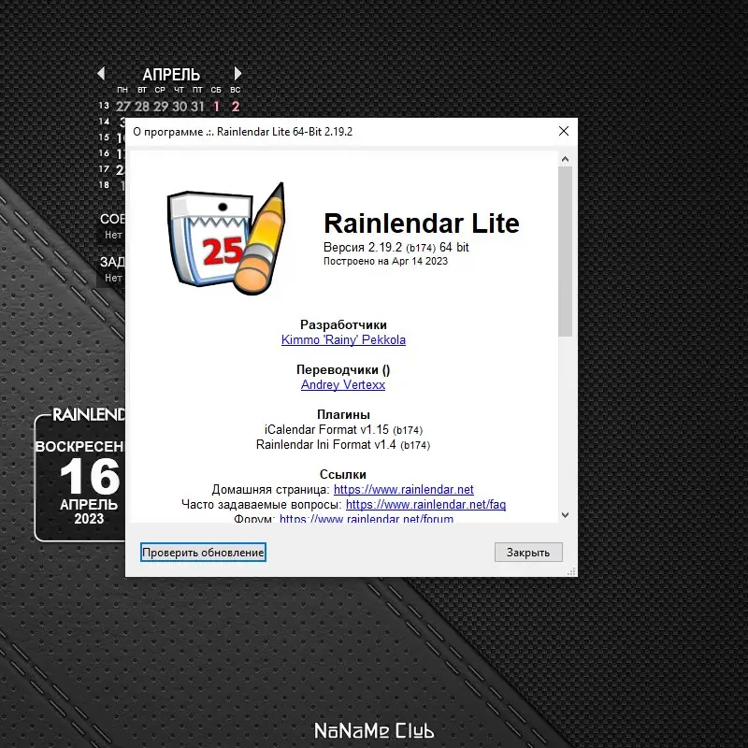Open the https://www.rainlendar.net homepage link

click(404, 489)
